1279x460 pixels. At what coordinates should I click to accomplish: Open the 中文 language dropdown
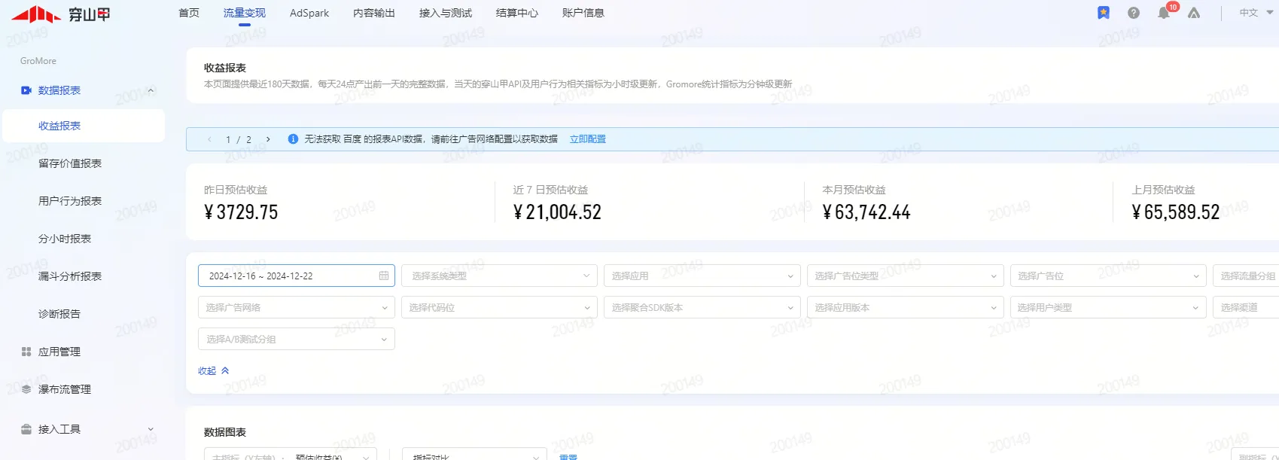tap(1255, 13)
